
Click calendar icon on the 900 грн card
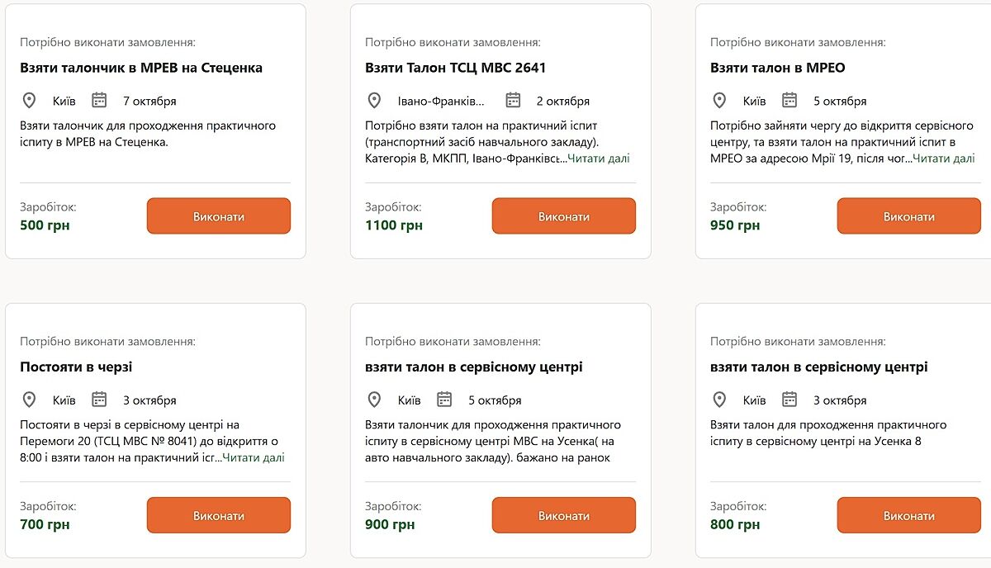pos(444,400)
